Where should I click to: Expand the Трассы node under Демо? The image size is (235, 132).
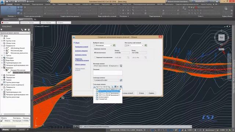click(x=2, y=55)
